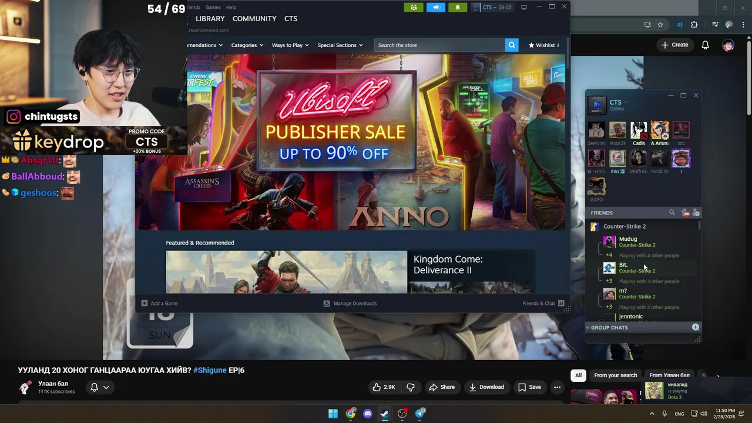Open YouTube notifications bell
The height and width of the screenshot is (423, 752).
pos(705,45)
